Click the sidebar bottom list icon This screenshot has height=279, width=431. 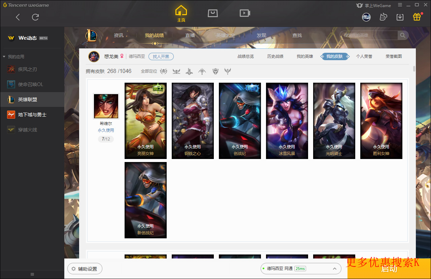(x=32, y=274)
